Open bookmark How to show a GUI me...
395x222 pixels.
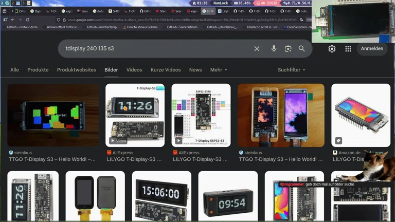tap(141, 27)
